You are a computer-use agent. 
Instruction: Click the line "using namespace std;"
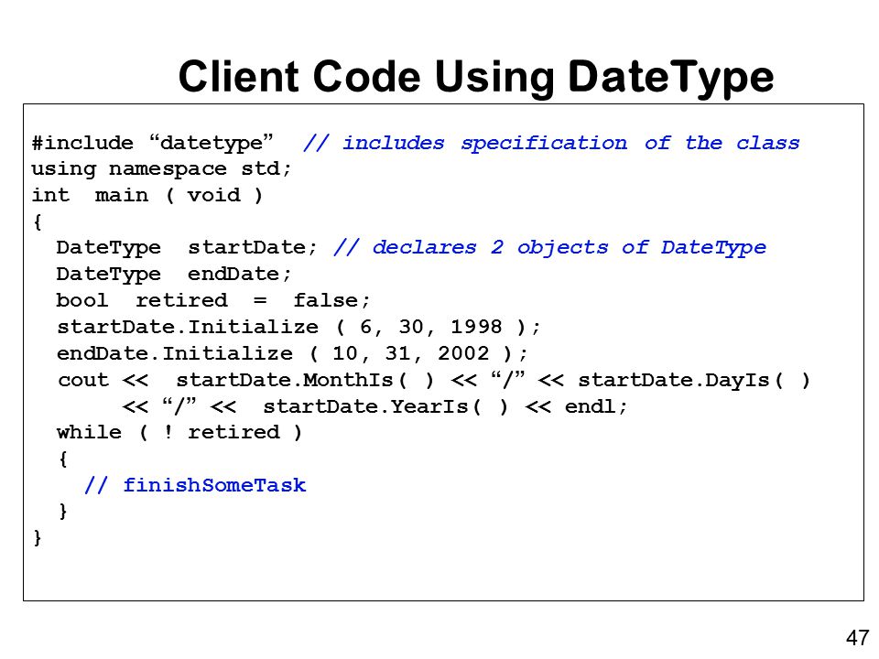tap(161, 169)
